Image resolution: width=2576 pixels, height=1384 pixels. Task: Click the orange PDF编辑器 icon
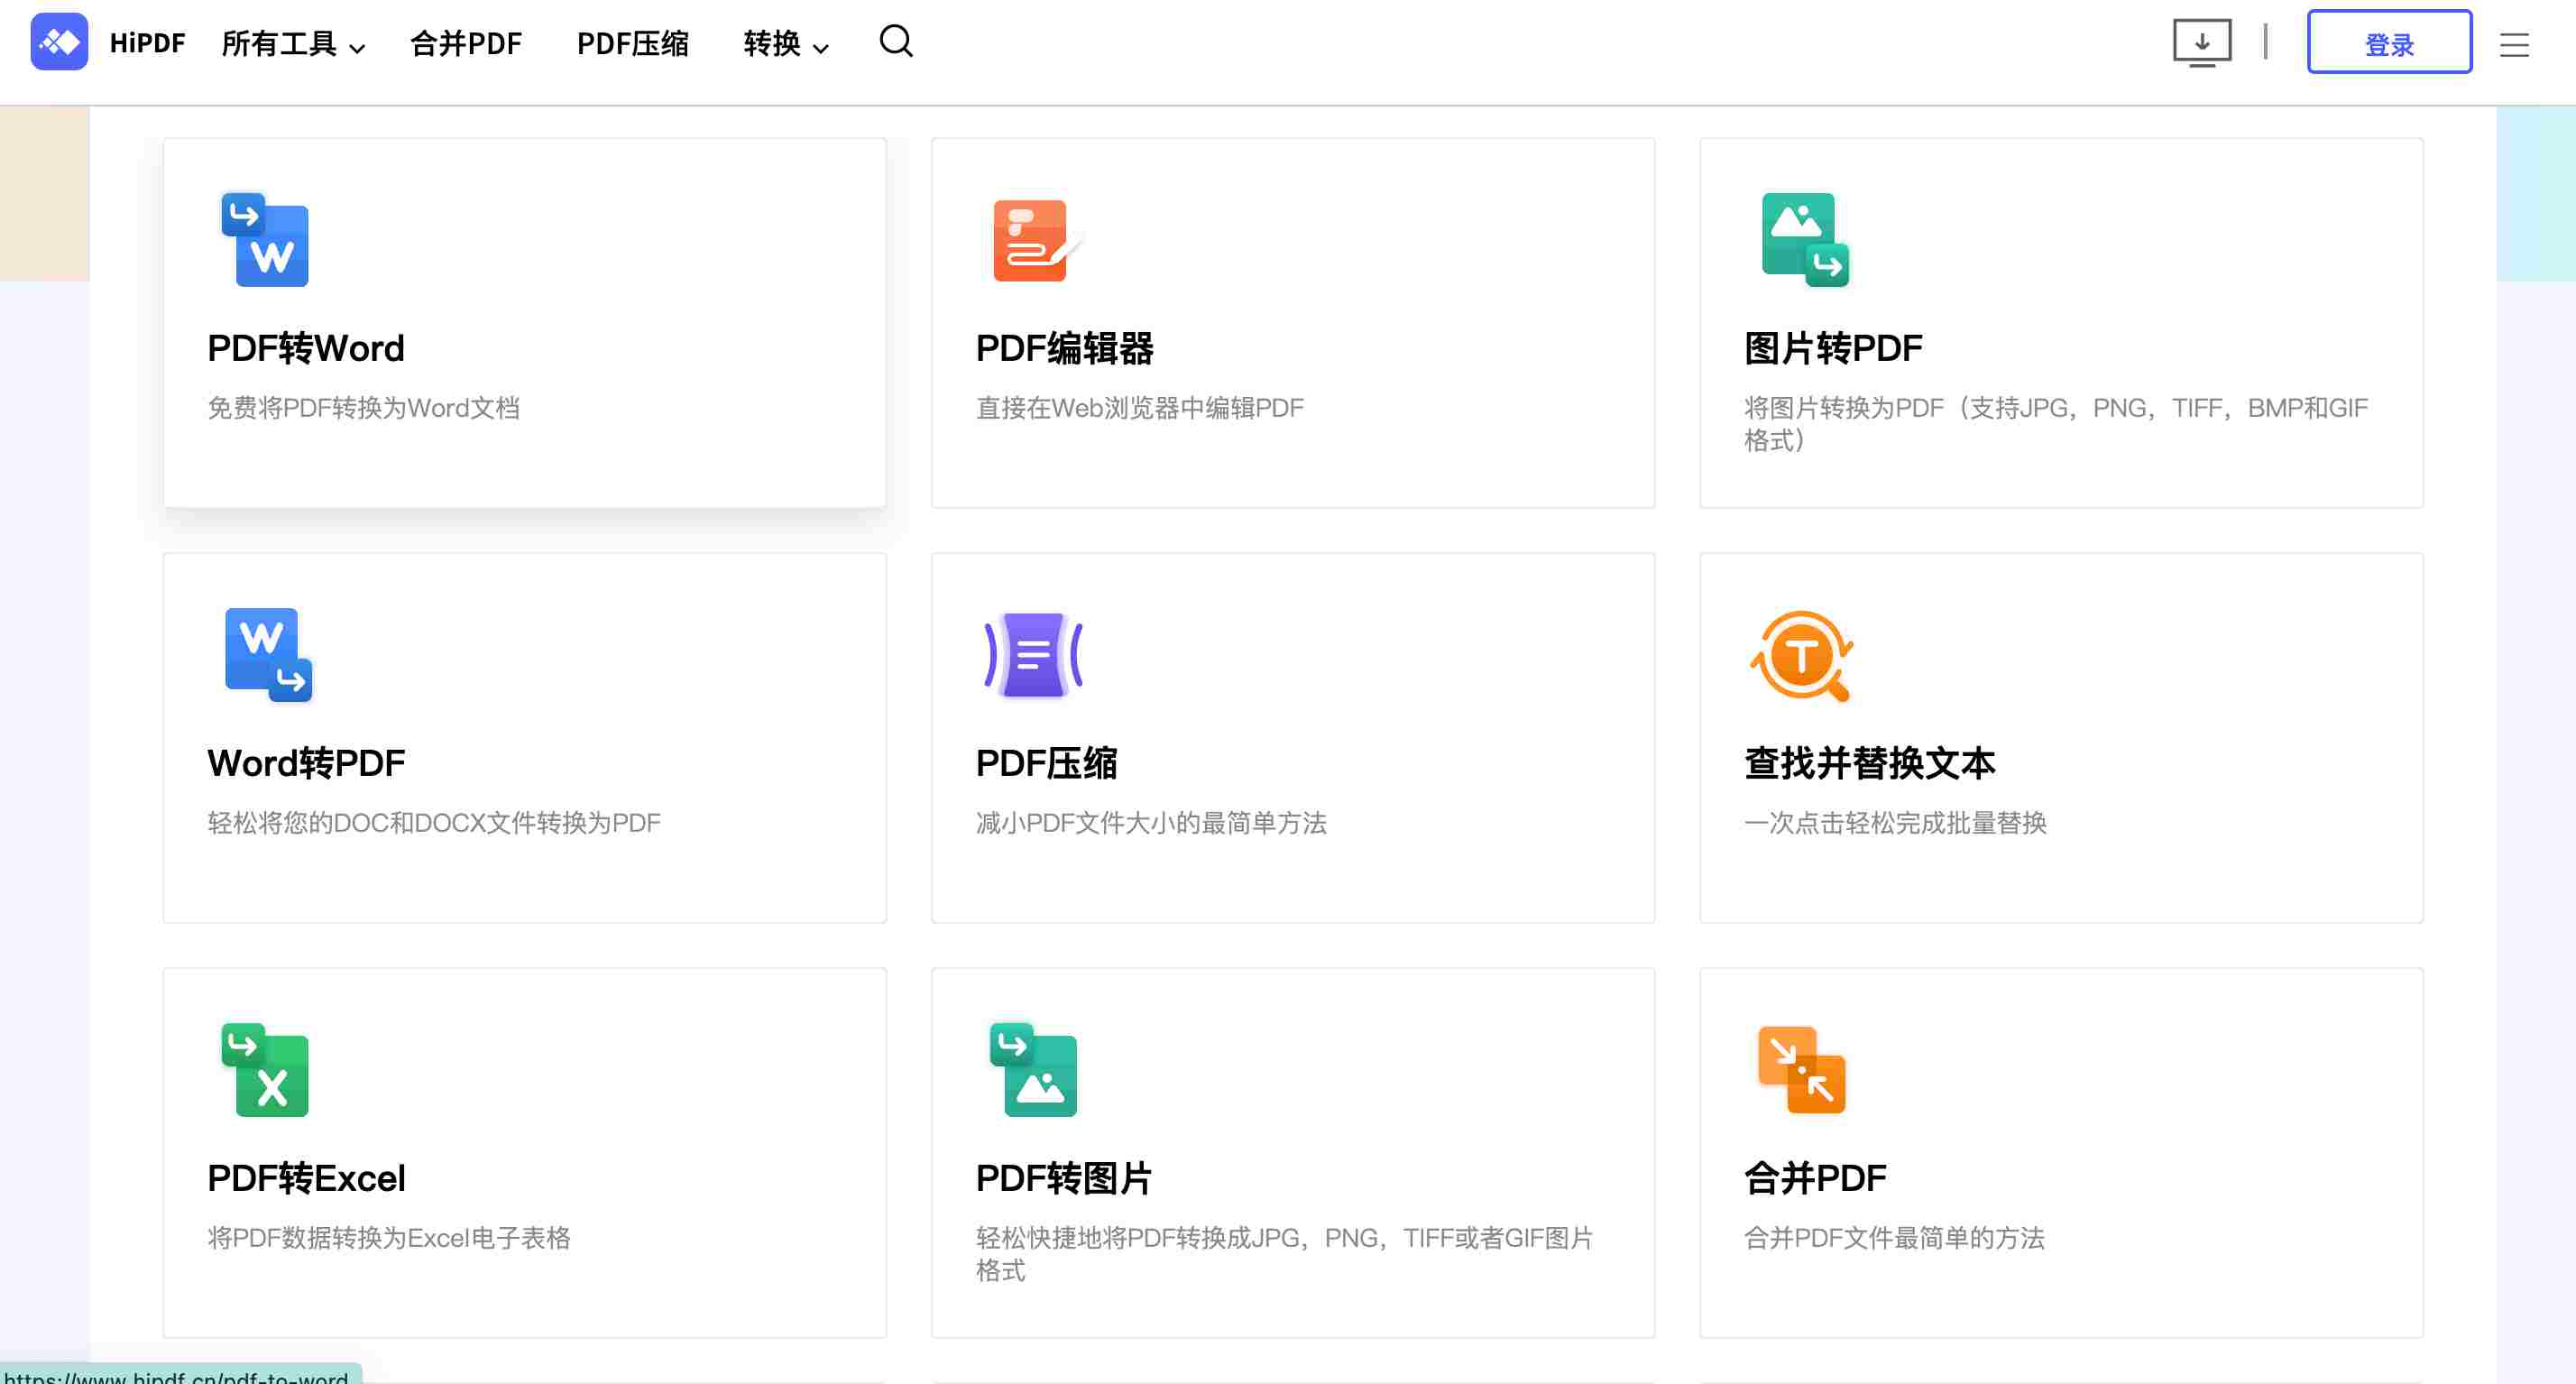pyautogui.click(x=1032, y=241)
